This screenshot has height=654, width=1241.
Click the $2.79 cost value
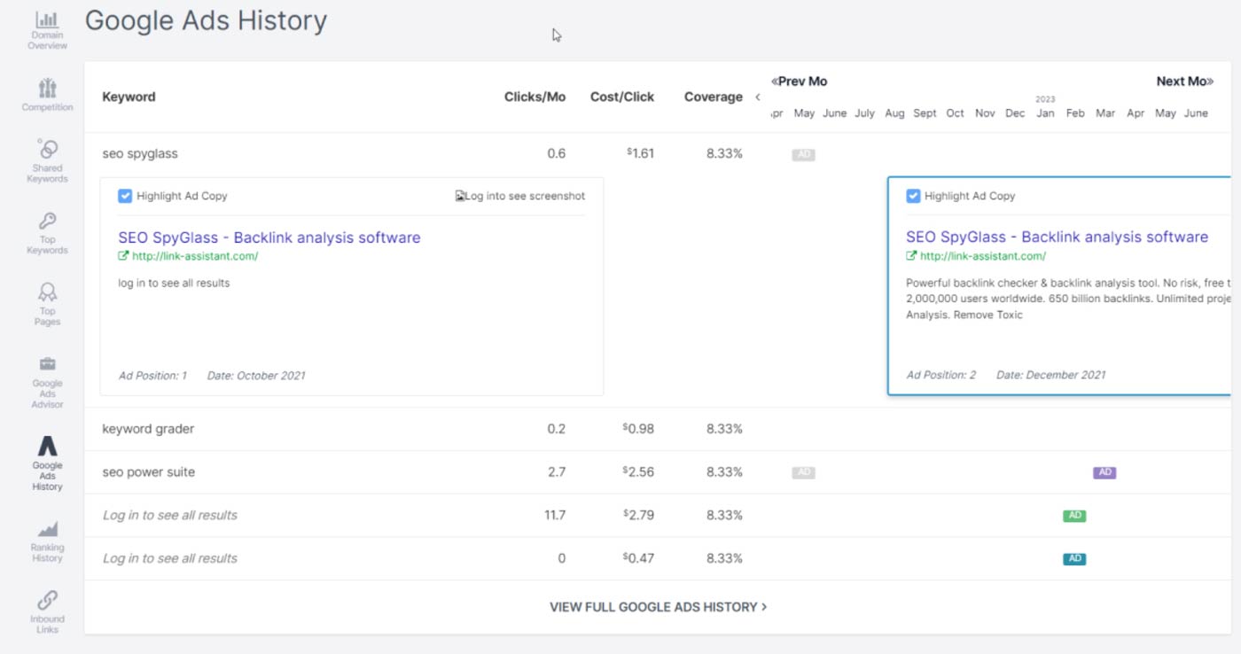[x=638, y=516]
